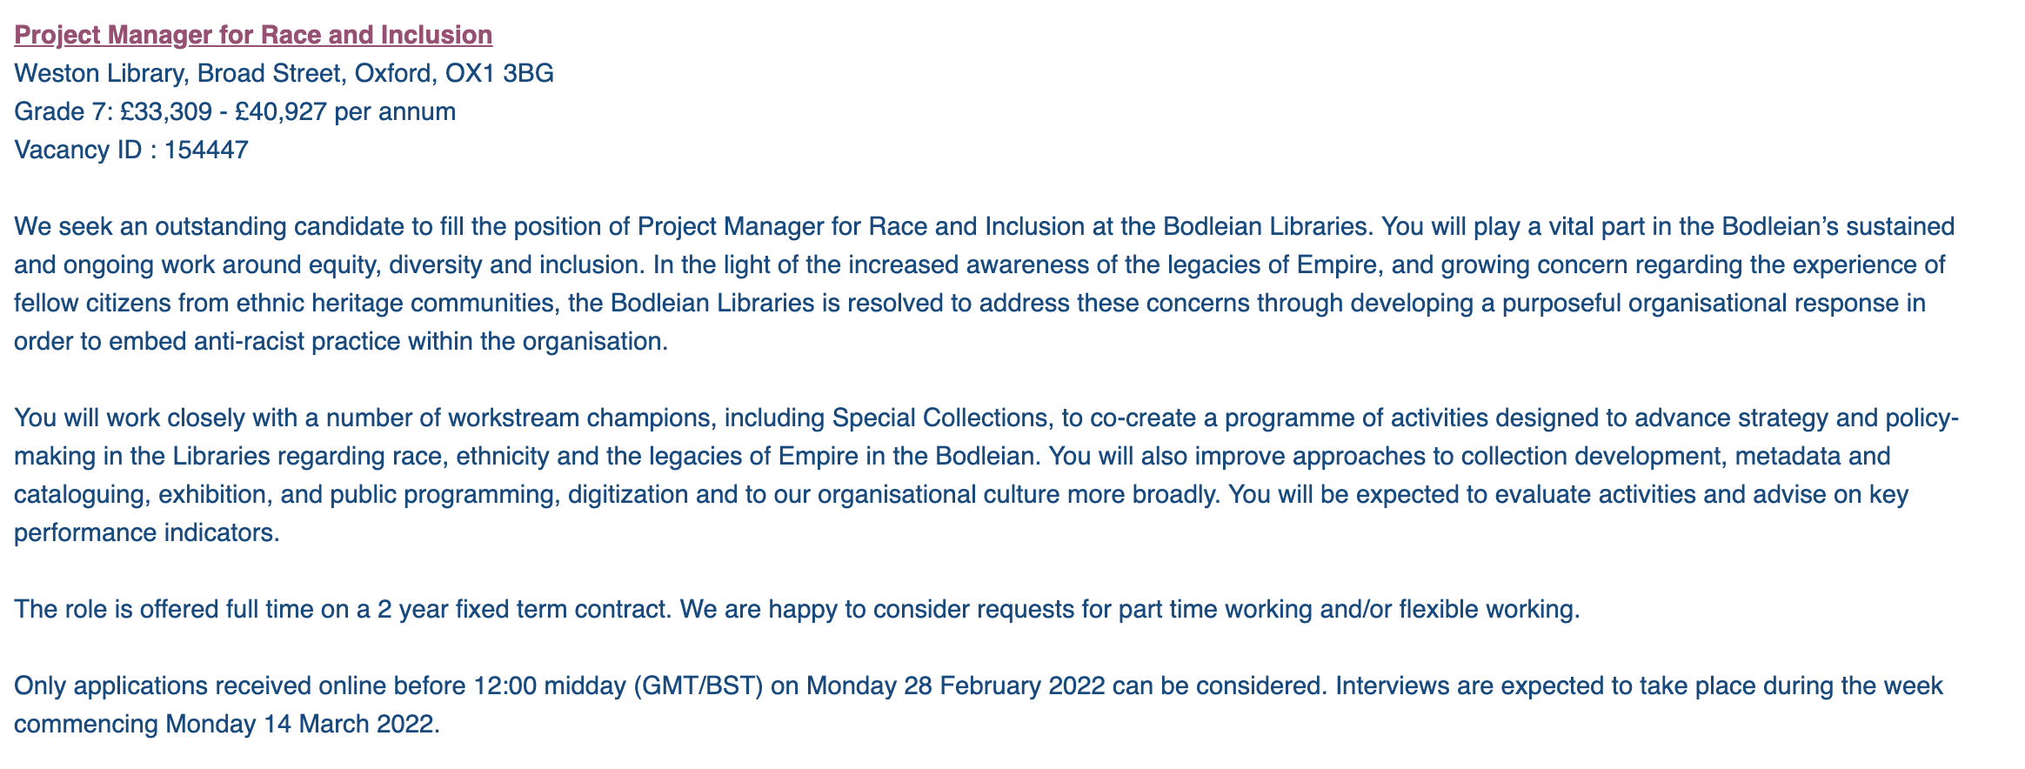Click the text "12:00 midday (GMT/BST)"

pyautogui.click(x=618, y=685)
